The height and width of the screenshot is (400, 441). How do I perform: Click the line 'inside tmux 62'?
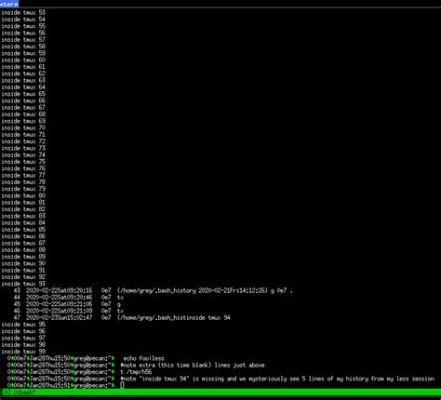coord(23,73)
